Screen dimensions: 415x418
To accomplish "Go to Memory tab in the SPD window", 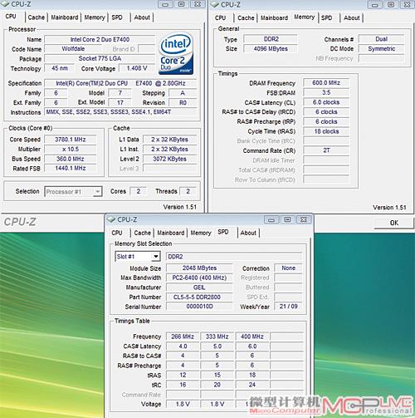I will click(201, 233).
